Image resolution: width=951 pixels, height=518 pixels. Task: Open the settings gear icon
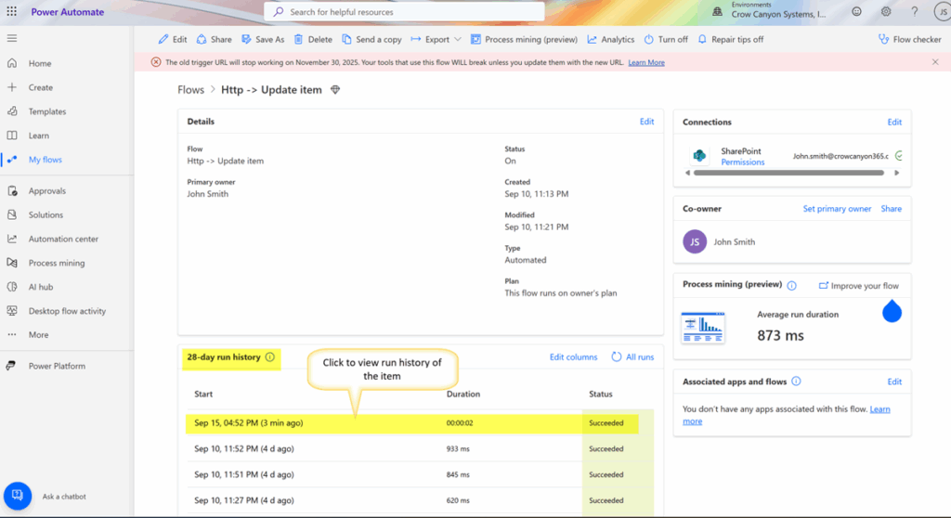click(885, 12)
